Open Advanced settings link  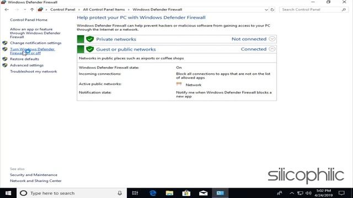tap(26, 65)
